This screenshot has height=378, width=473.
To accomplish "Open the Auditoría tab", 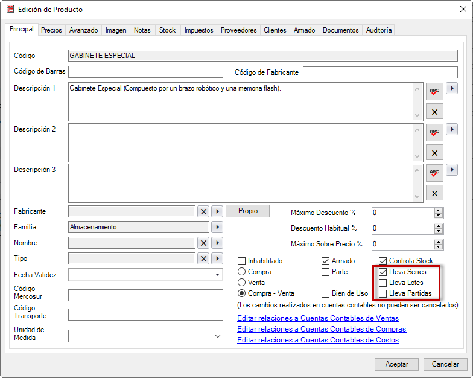I will 379,30.
